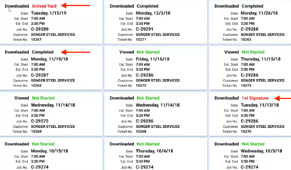Select the date Tuesday, 11/13/18
The image size is (291, 170).
click(260, 105)
